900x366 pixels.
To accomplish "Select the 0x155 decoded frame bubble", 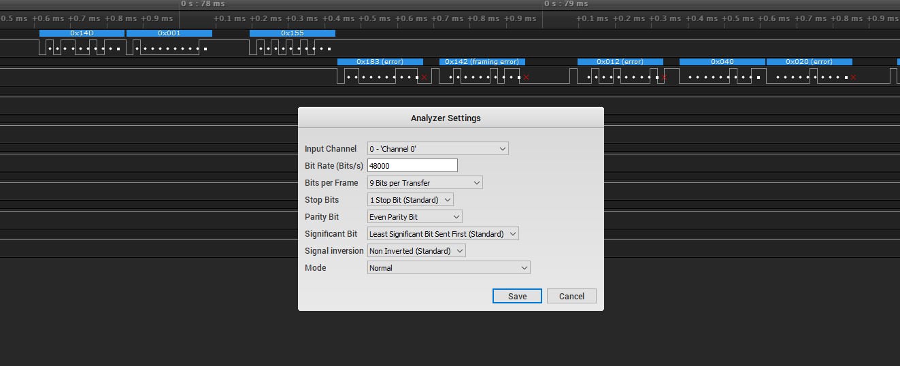I will [x=293, y=33].
